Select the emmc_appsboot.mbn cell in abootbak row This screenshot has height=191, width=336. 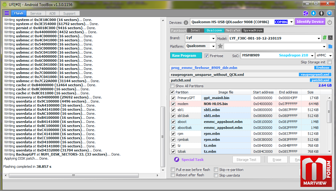226,128
